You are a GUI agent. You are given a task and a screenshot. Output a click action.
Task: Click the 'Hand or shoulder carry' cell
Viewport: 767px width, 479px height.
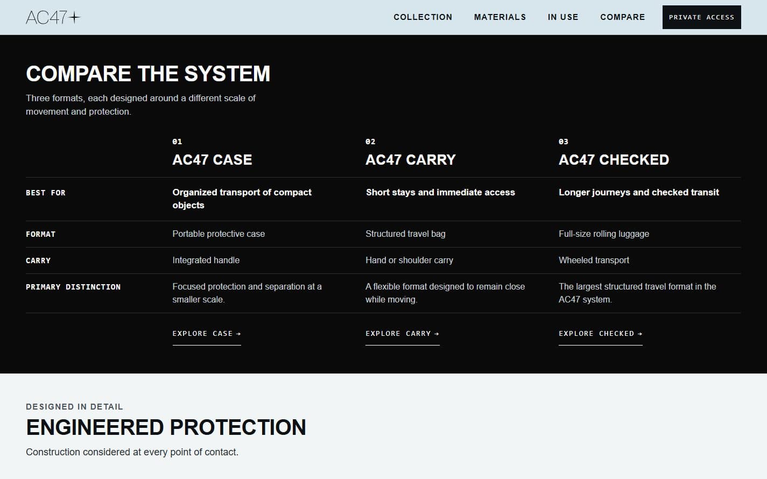point(409,260)
